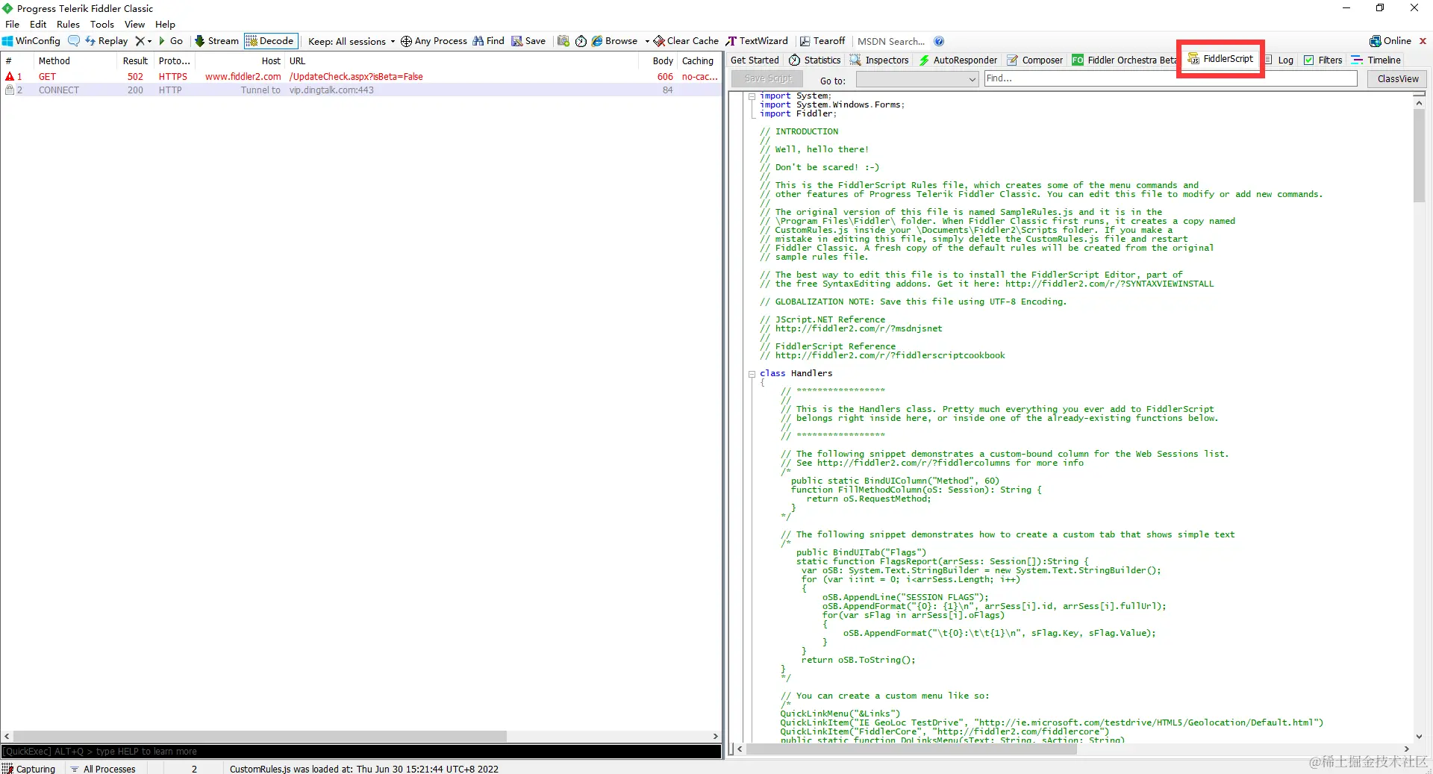
Task: Sort sessions by Method column
Action: (77, 61)
